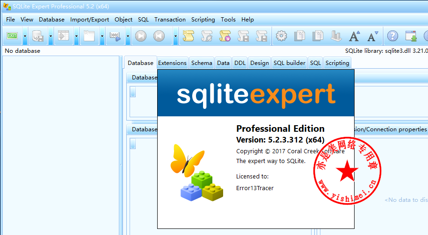Open dropdown arrow next to new window icon

(x=102, y=36)
